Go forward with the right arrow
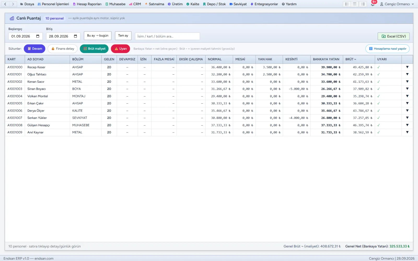This screenshot has width=418, height=261. tap(13, 4)
